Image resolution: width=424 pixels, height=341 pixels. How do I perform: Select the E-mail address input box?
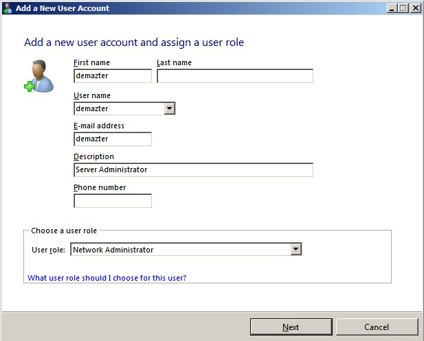pyautogui.click(x=112, y=139)
